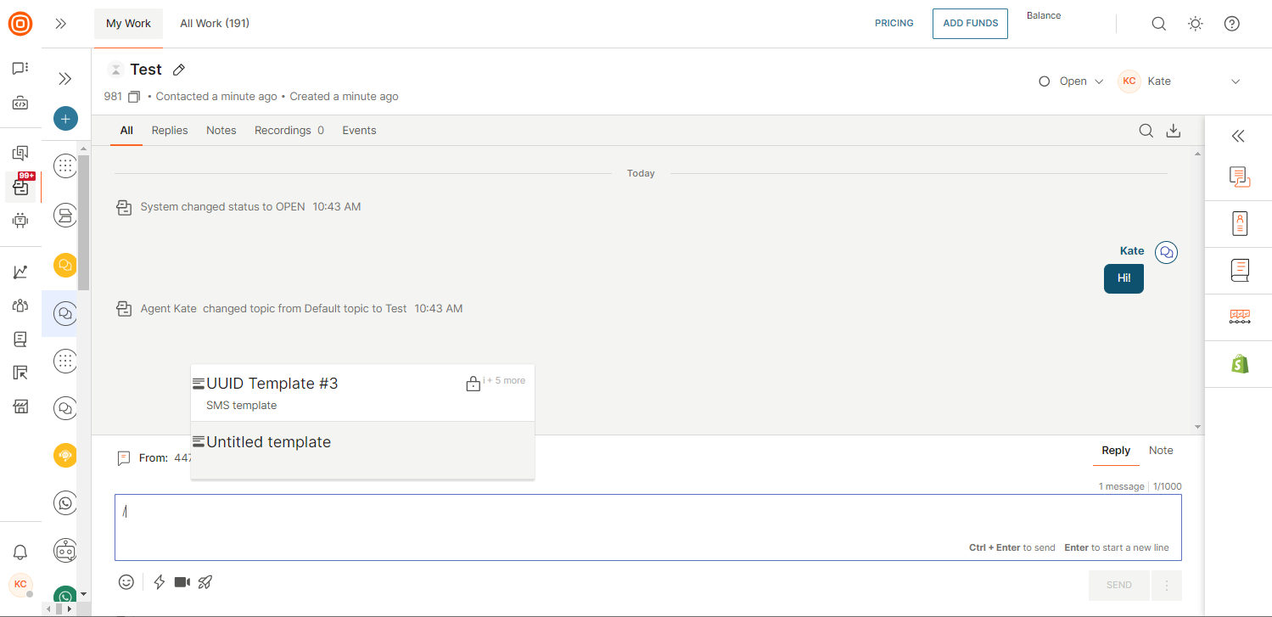1272x617 pixels.
Task: Open the Shopify icon in right panel
Action: point(1239,364)
